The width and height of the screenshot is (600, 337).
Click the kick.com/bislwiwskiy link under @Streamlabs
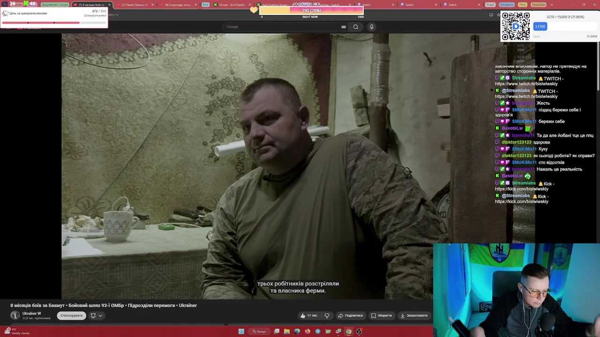click(x=522, y=201)
